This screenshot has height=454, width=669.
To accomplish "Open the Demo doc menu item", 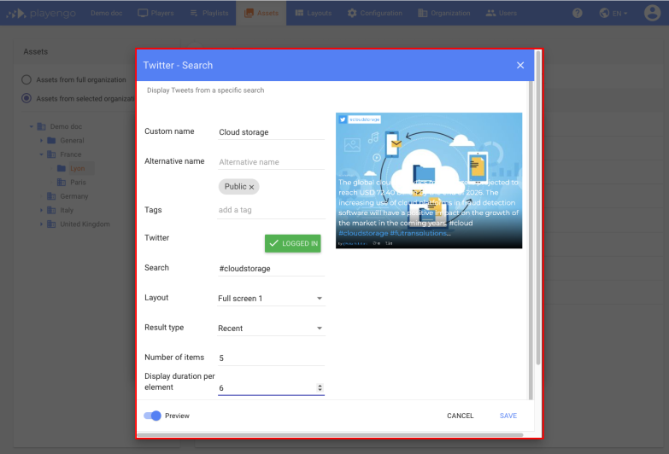I will click(107, 13).
